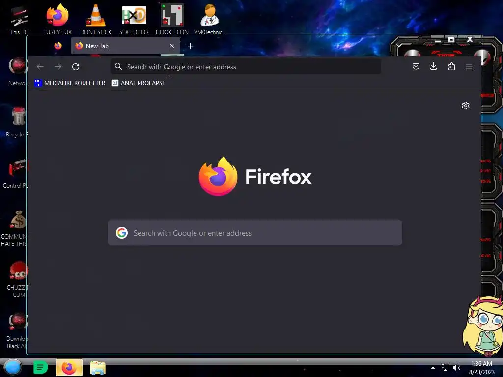Select the New Tab tab
Screen dimensions: 503x377
pos(125,46)
